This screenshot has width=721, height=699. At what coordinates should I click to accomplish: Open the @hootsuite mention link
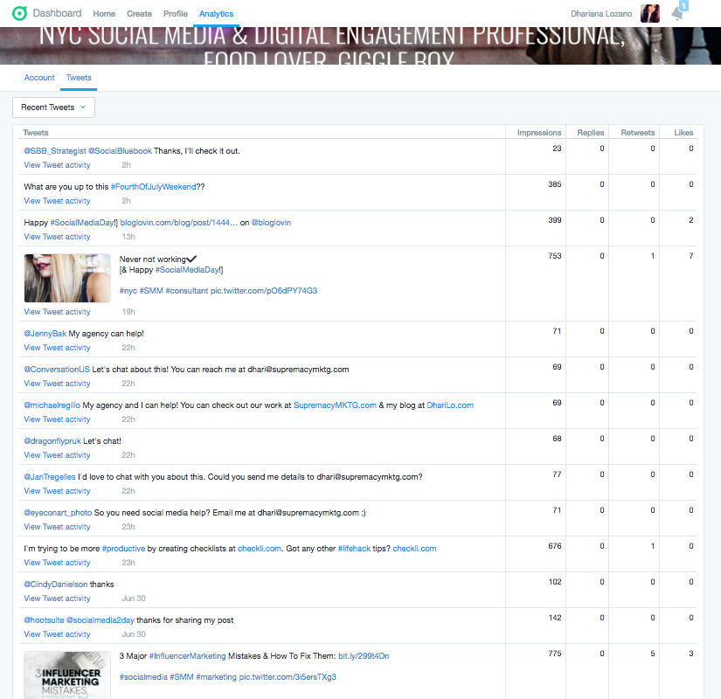click(43, 620)
